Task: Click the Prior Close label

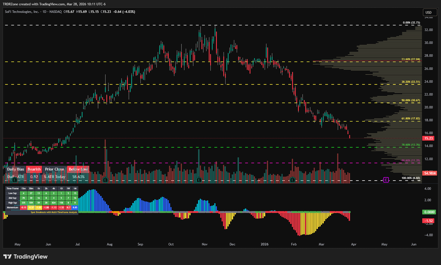Action: click(x=54, y=169)
